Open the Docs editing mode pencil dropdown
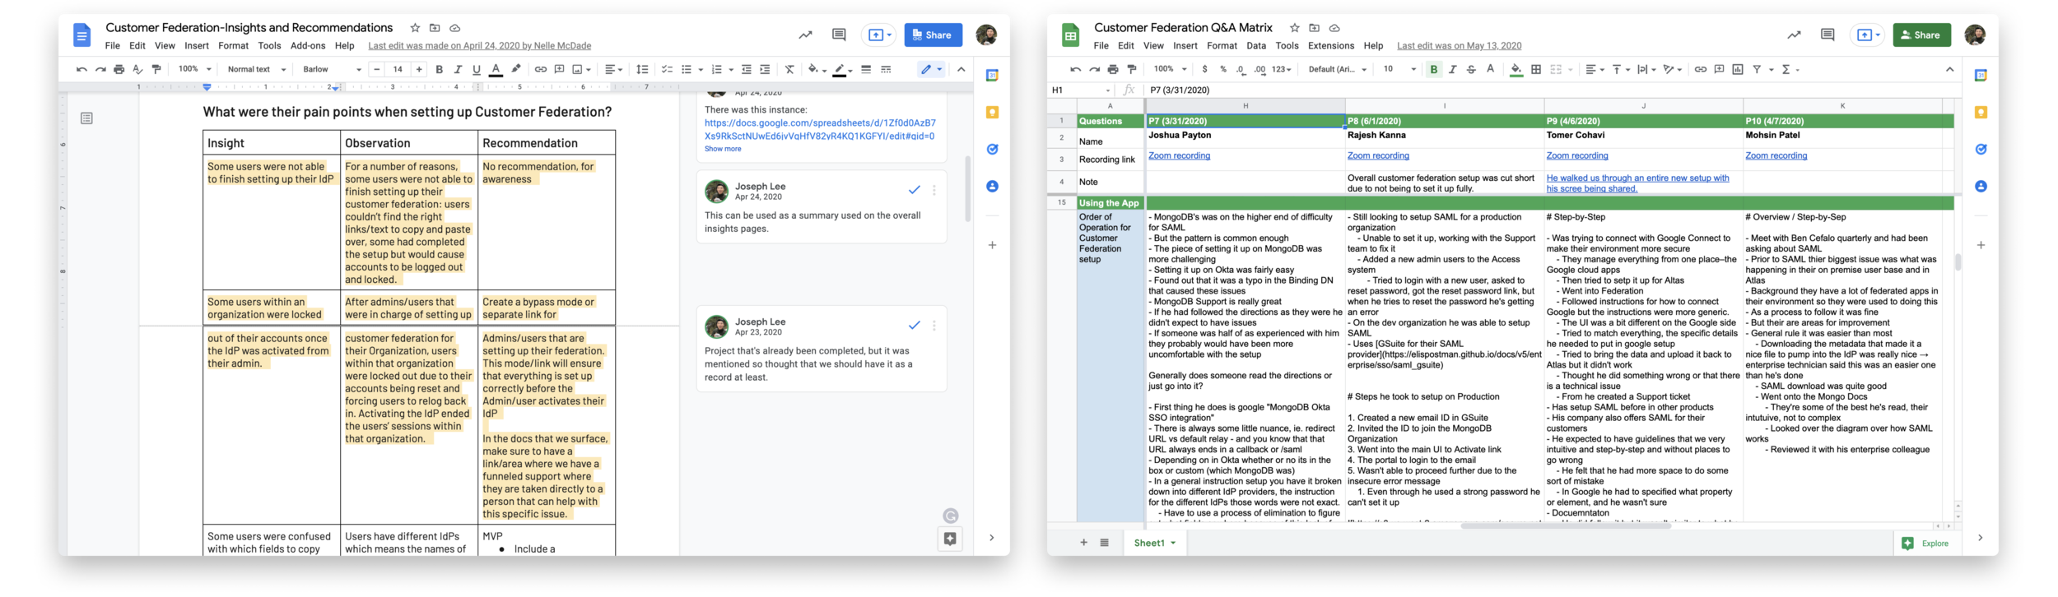This screenshot has height=597, width=2058. [x=931, y=69]
